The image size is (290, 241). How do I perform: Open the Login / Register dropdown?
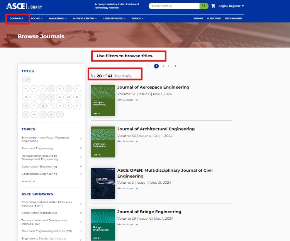[231, 6]
